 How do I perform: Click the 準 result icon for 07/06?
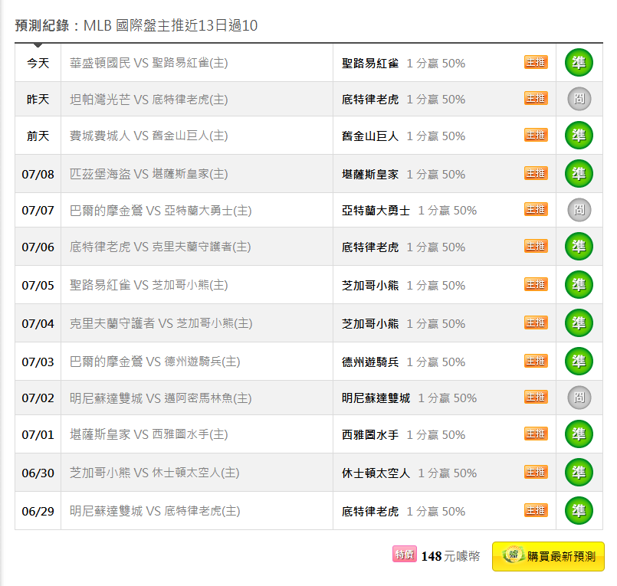point(579,246)
